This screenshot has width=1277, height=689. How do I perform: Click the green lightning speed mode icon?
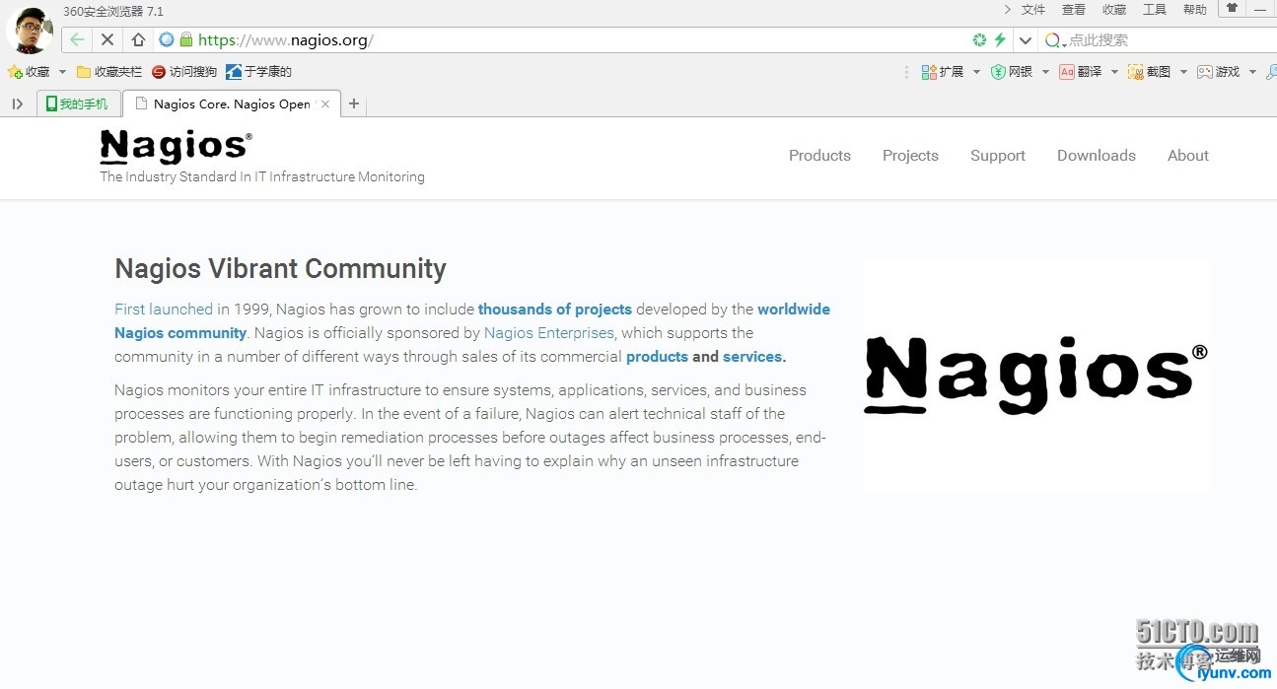point(1000,39)
